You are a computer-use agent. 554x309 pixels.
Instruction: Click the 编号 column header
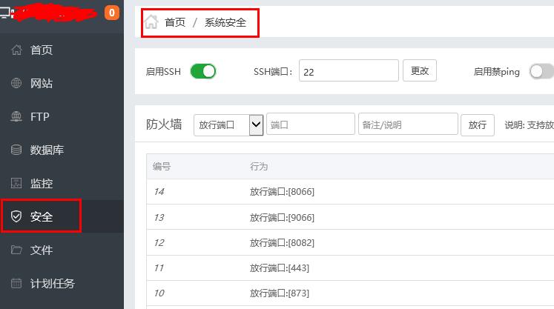[162, 166]
